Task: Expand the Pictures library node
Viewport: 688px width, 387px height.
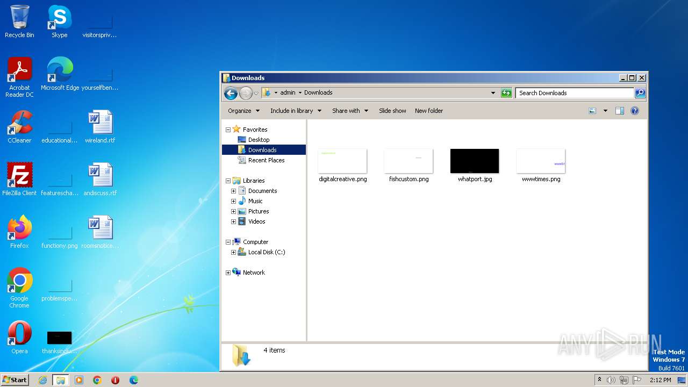Action: click(x=233, y=211)
